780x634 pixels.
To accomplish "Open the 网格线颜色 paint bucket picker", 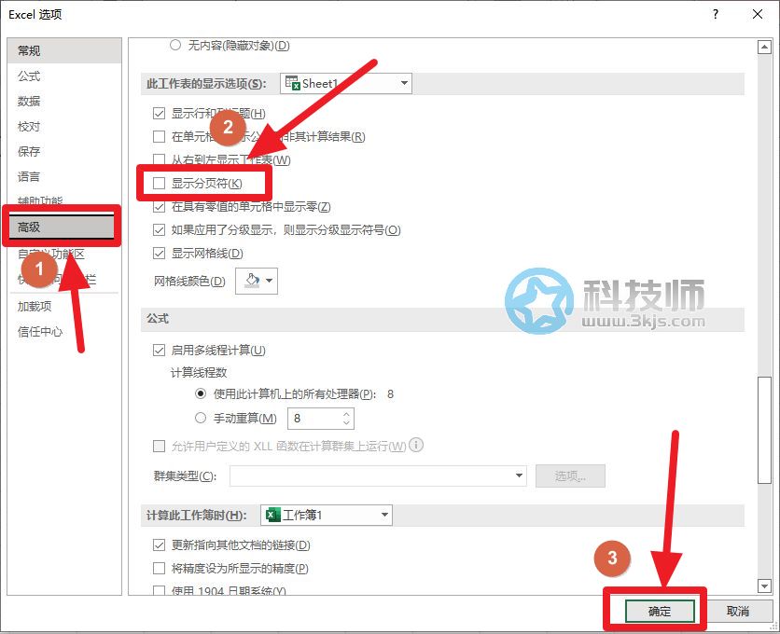I will point(257,281).
